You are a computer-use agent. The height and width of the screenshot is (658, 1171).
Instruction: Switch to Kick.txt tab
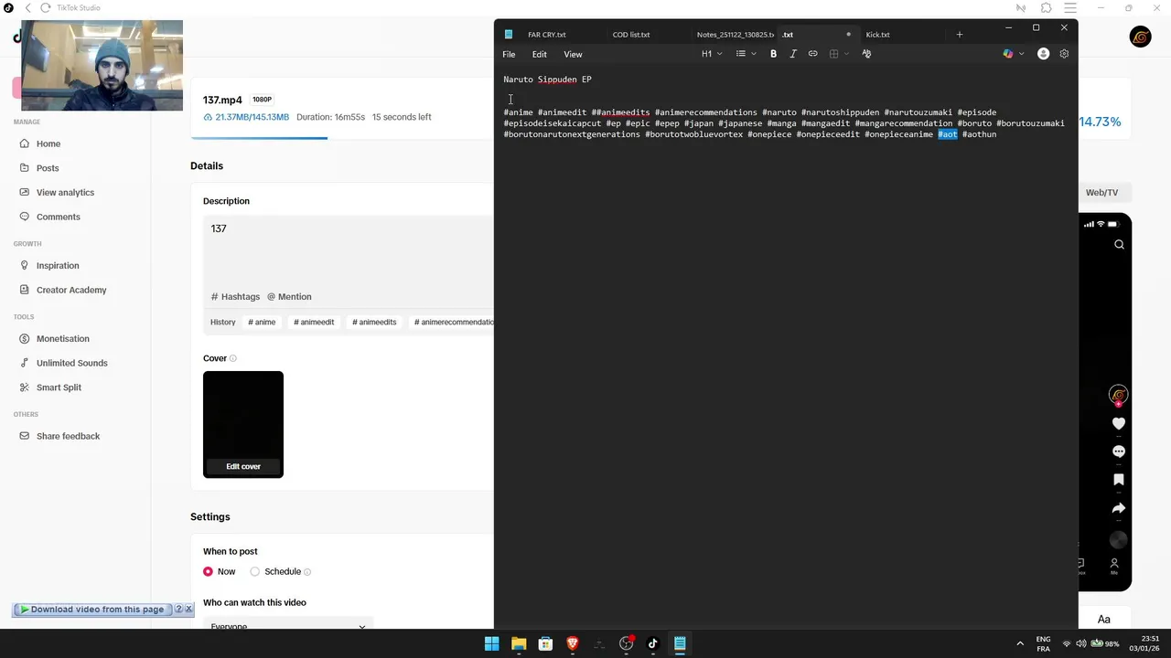click(x=877, y=35)
